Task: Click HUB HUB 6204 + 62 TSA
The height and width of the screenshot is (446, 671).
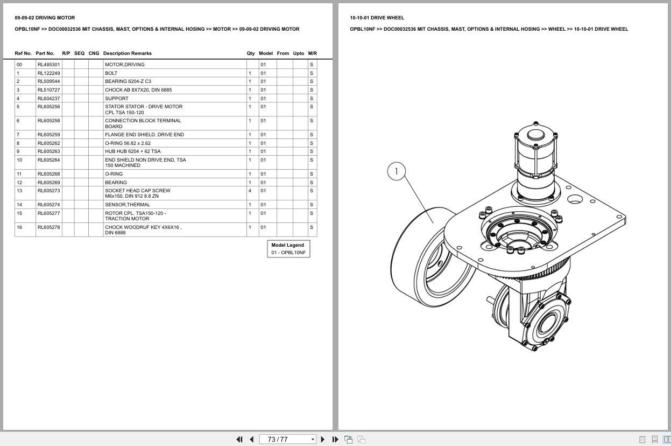Action: point(132,151)
